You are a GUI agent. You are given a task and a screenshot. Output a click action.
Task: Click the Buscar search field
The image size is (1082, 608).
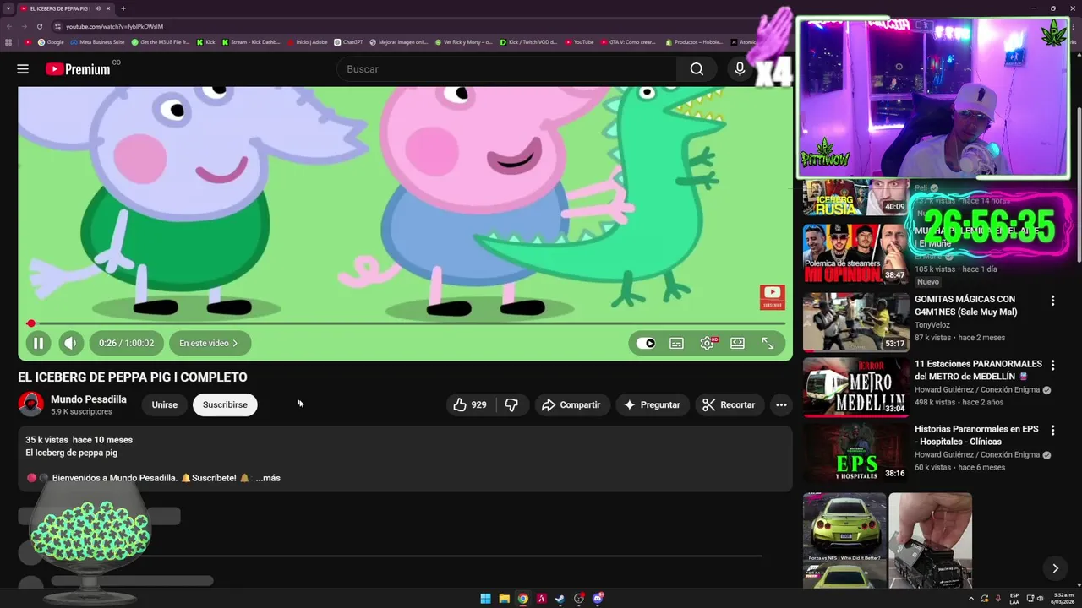click(x=507, y=69)
